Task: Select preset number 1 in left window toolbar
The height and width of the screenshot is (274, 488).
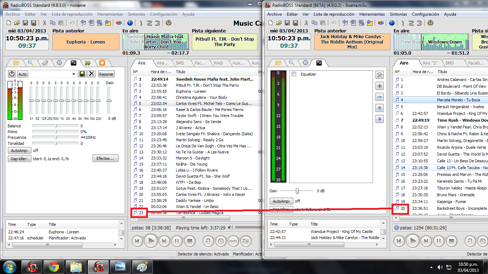Action: 141,23
